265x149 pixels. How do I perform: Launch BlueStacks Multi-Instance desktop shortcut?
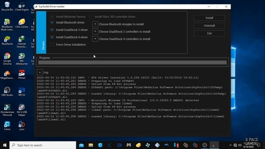coord(7,25)
